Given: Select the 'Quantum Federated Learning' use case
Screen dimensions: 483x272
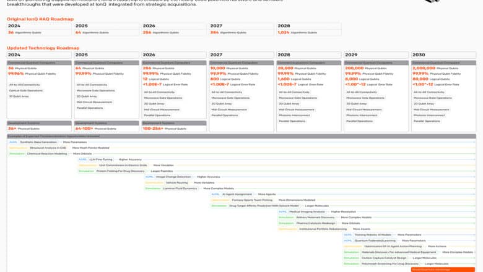Looking at the screenshot, I should point(375,240).
